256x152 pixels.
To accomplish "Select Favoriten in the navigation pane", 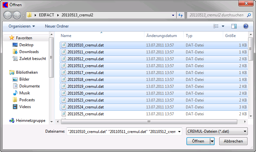I will (24, 38).
